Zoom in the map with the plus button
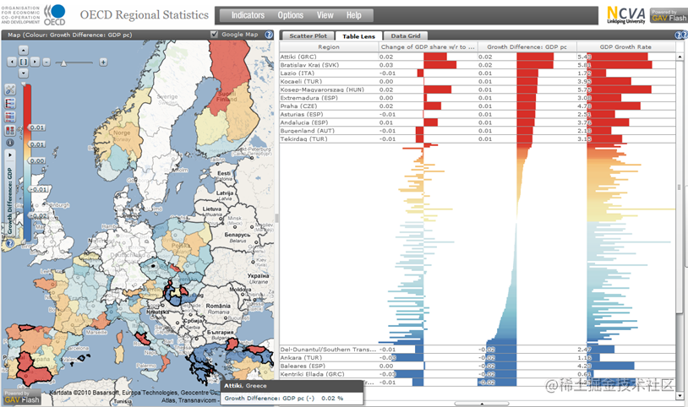Image resolution: width=688 pixels, height=407 pixels. click(x=103, y=62)
